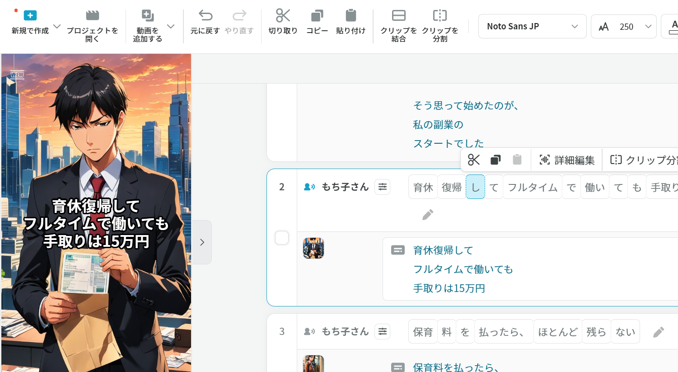Open the Noto Sans JP font dropdown
This screenshot has height=372, width=678.
(x=532, y=26)
